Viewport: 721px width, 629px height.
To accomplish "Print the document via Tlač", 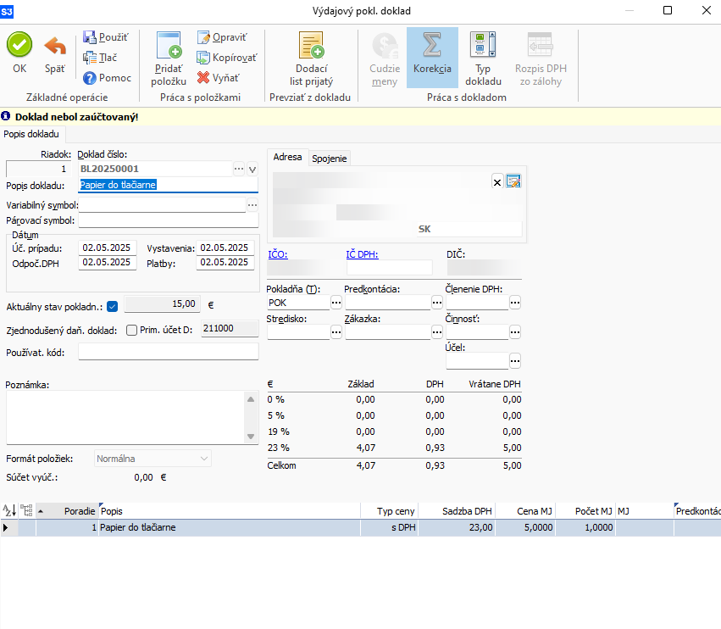I will pos(100,58).
